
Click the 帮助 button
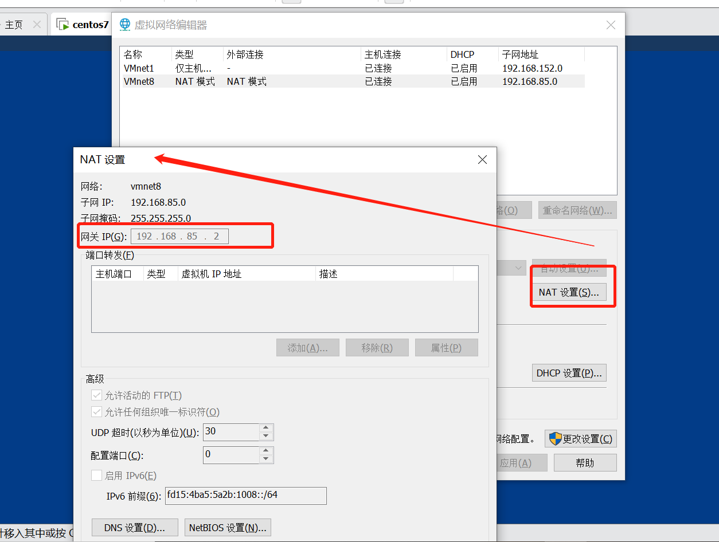585,463
